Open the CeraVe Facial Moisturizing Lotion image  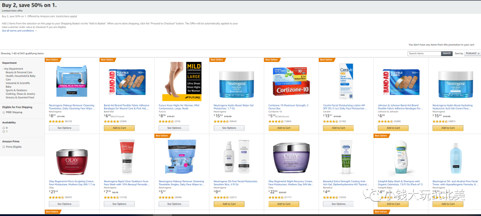pos(346,81)
